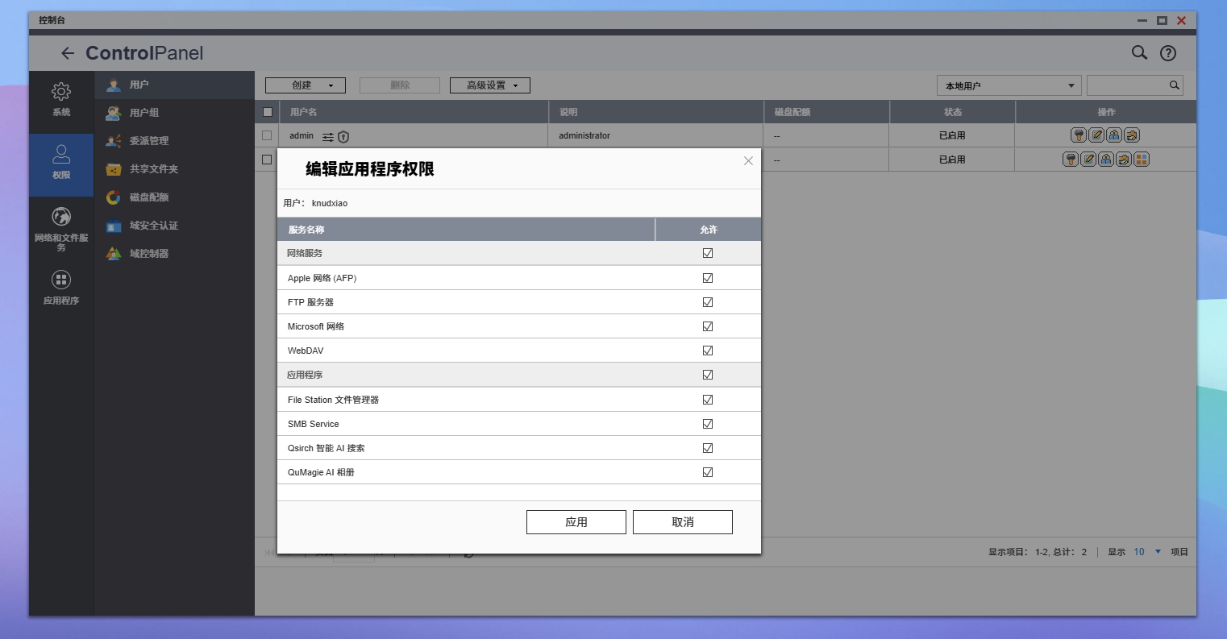1227x639 pixels.
Task: Toggle the 应用程序 group allow checkbox
Action: pos(708,375)
